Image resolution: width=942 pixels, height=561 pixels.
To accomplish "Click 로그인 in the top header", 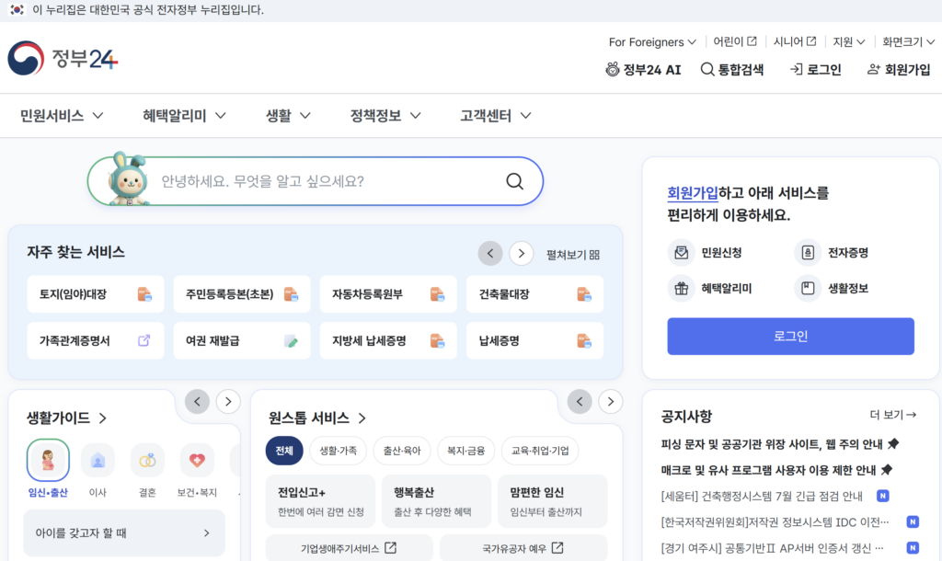I will click(x=815, y=70).
